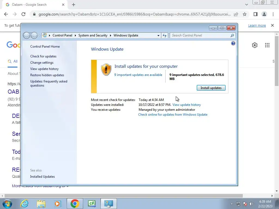Image resolution: width=279 pixels, height=209 pixels.
Task: Click the Control Panel taskbar button
Action: click(x=109, y=204)
